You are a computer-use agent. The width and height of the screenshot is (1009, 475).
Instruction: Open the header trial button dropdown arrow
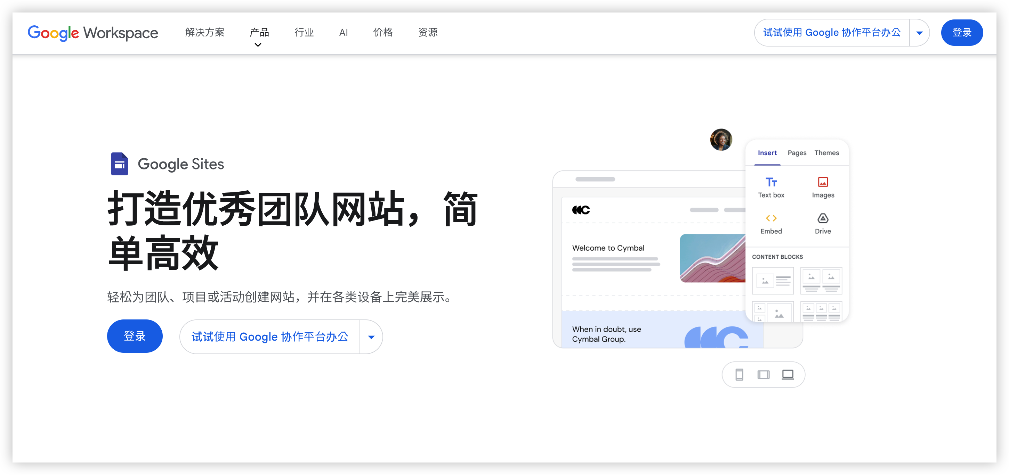tap(919, 33)
